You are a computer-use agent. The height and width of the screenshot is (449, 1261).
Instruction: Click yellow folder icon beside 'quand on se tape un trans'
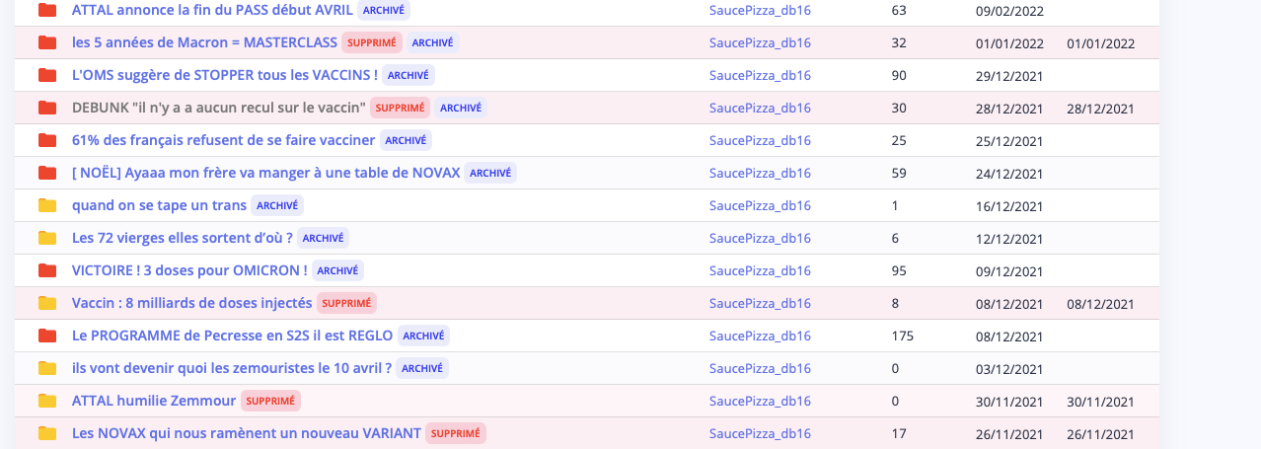click(46, 205)
